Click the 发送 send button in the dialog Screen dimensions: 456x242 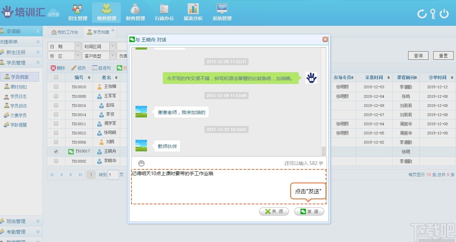click(309, 211)
